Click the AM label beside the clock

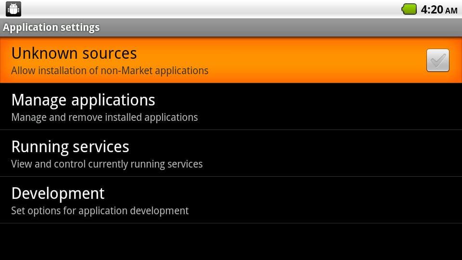[x=451, y=11]
